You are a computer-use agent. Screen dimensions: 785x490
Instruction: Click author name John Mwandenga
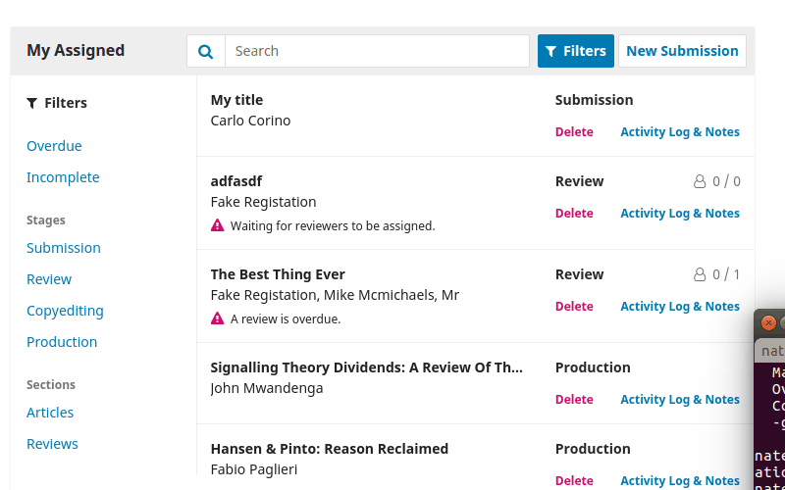[267, 388]
